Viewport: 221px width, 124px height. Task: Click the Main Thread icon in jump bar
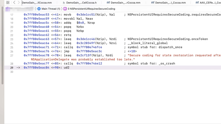tap(39, 9)
